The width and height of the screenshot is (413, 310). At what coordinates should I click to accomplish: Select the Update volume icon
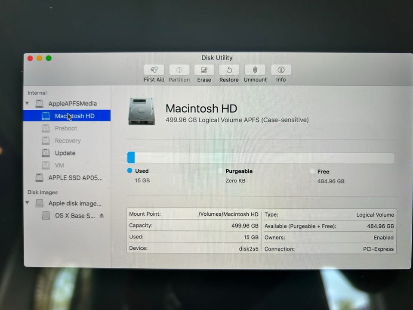point(46,153)
